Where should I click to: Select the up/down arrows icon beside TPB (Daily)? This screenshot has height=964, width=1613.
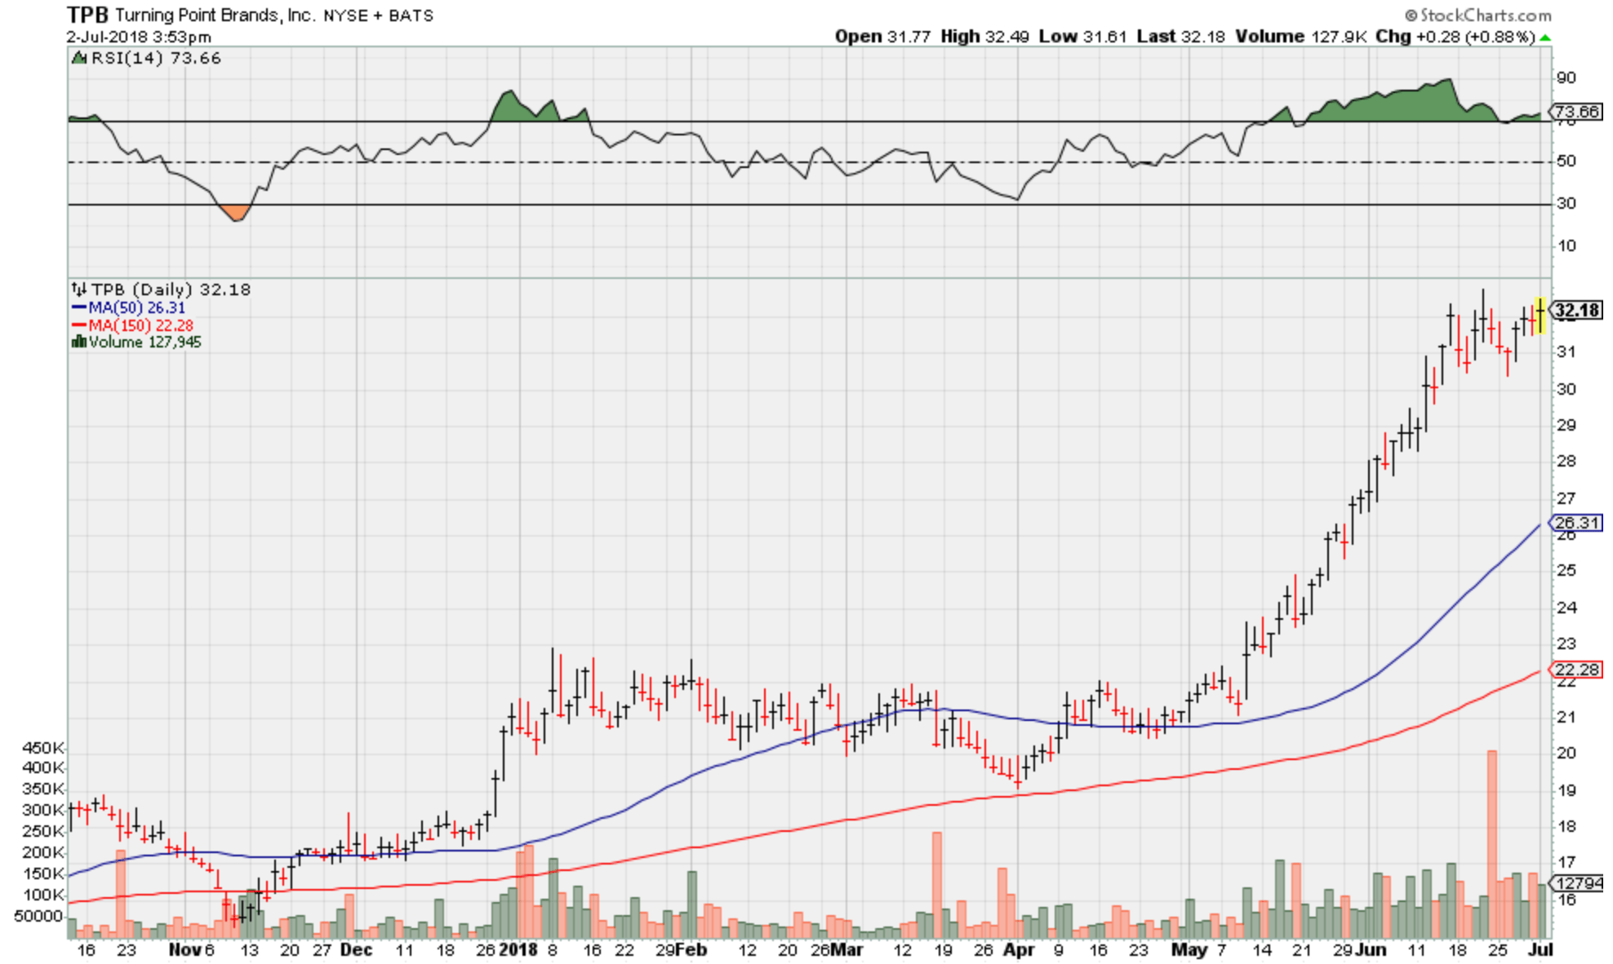[x=79, y=287]
